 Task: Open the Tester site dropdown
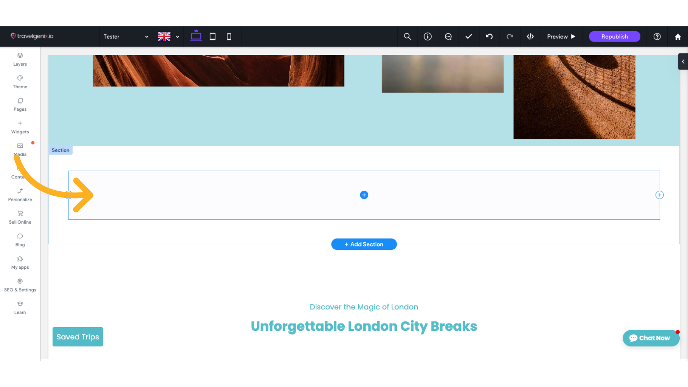[x=125, y=36]
